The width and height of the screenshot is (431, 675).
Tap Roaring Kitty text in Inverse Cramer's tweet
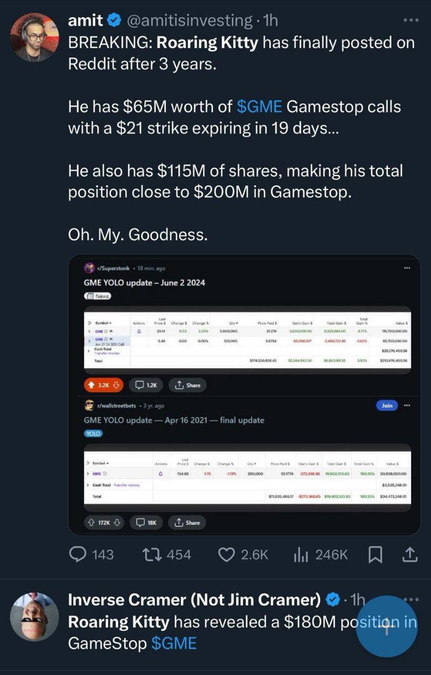[x=119, y=622]
